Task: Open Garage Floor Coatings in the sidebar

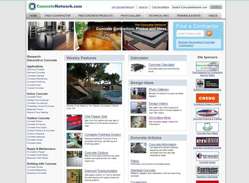Action: (38, 100)
